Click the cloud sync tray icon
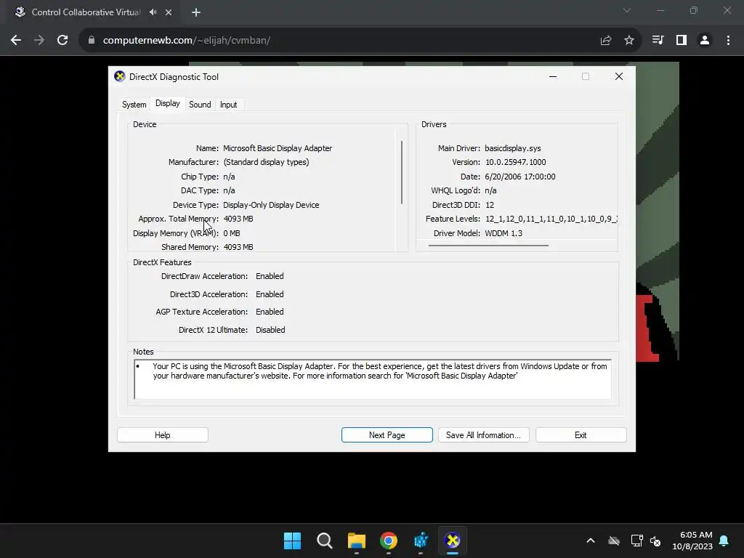This screenshot has width=744, height=558. tap(614, 541)
